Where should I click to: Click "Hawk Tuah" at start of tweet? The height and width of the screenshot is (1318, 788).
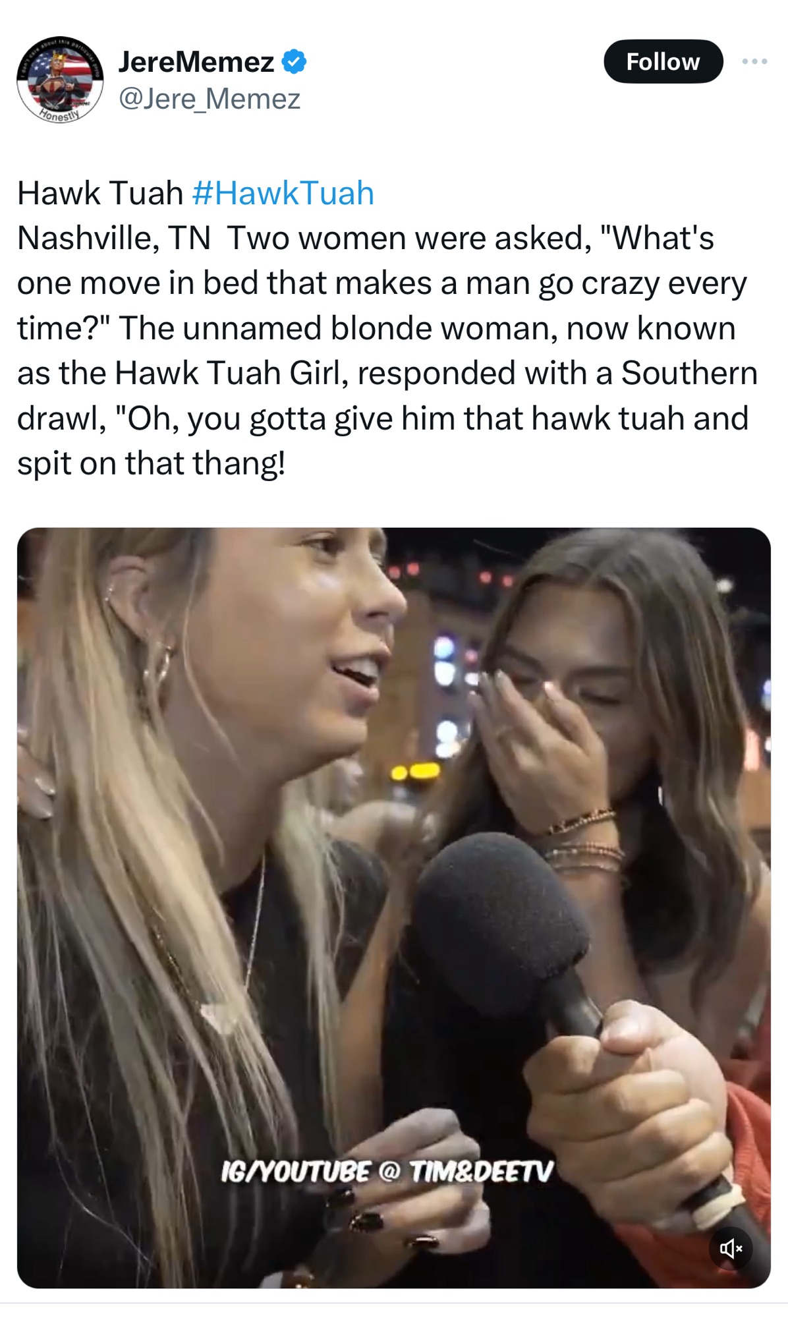[x=99, y=193]
